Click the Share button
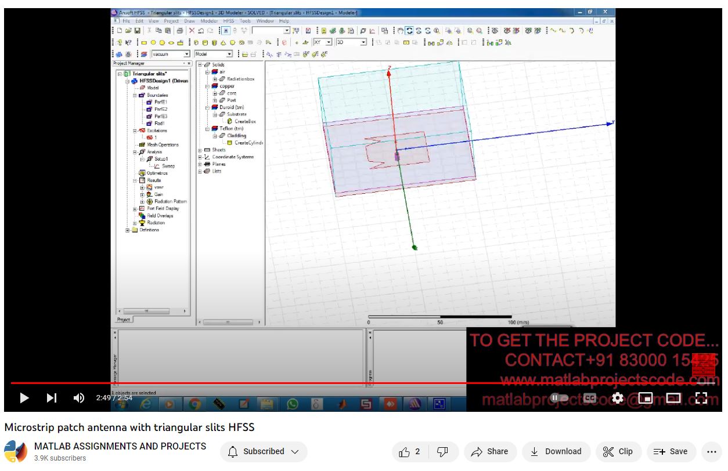 tap(489, 451)
